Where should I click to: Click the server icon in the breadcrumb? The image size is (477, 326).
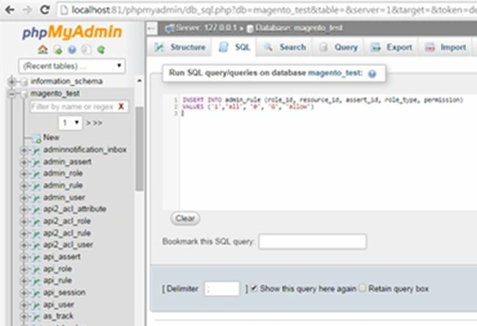(169, 29)
